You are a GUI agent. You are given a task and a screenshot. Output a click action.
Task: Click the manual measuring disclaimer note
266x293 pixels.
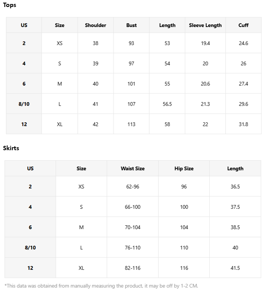point(101,286)
